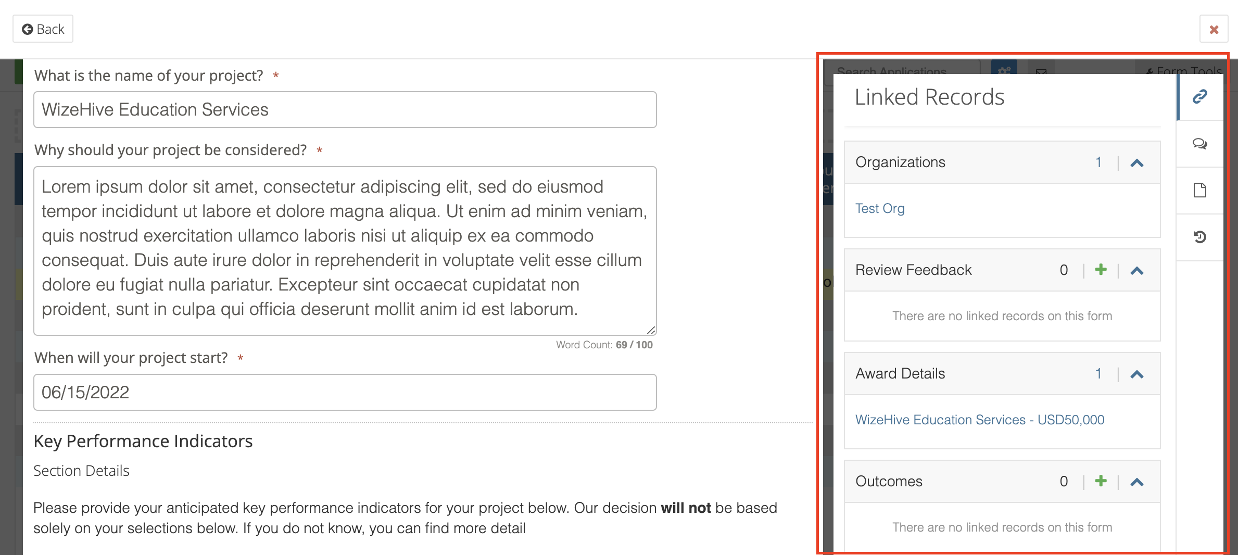
Task: Add a new Review Feedback record with plus icon
Action: [x=1100, y=270]
